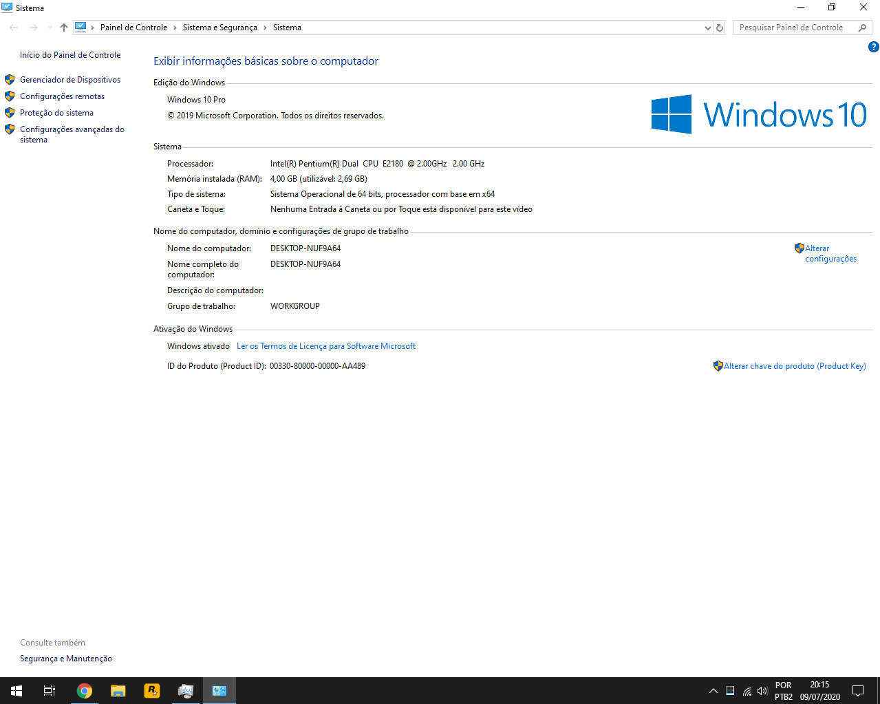The image size is (880, 704).
Task: Open Gerenciador de Dispositivos link
Action: pos(70,80)
